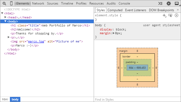This screenshot has height=102, width=181.
Task: Open the marco.jpg source link
Action: coord(36,41)
